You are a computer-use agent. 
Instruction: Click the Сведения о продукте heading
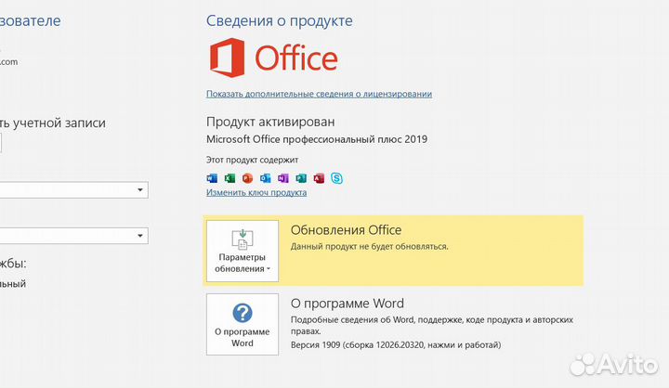tap(280, 21)
